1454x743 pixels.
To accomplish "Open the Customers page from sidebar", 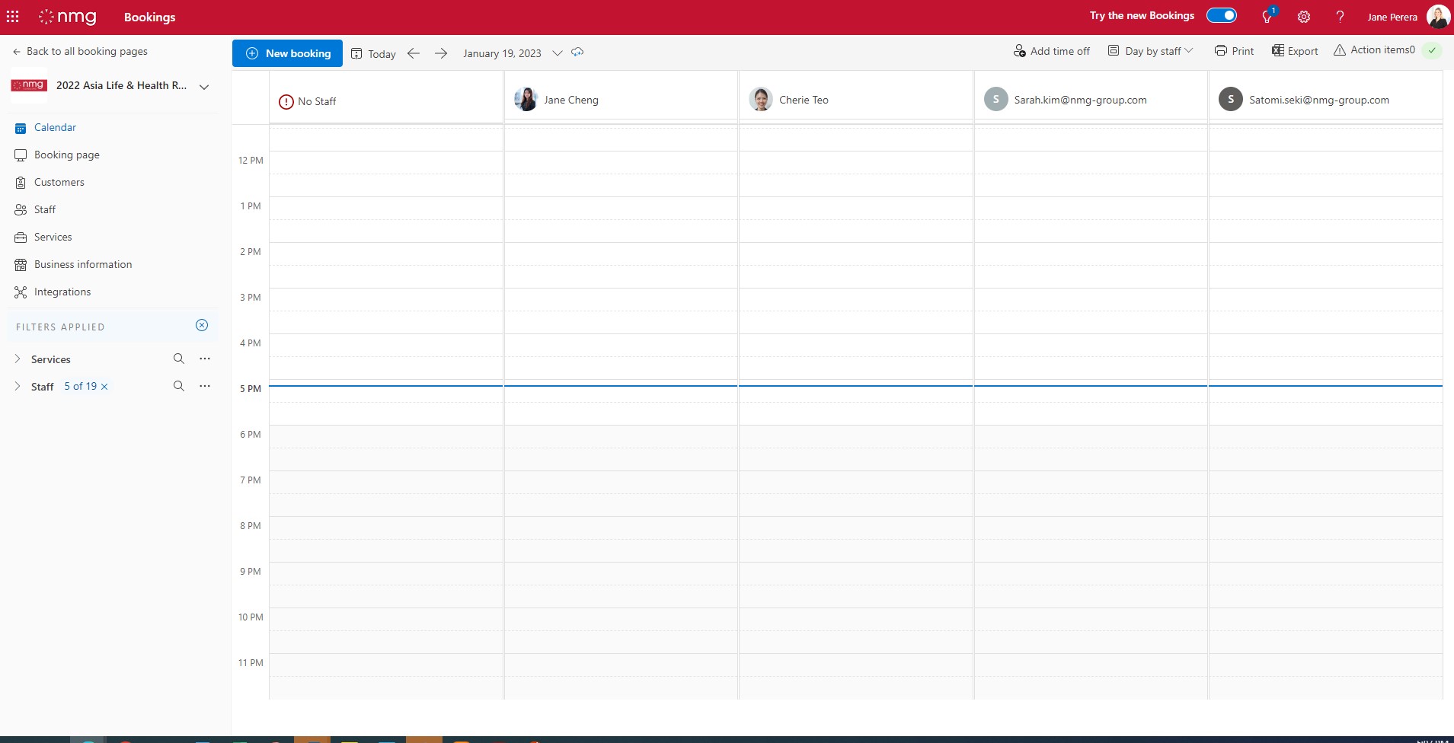I will (x=59, y=182).
